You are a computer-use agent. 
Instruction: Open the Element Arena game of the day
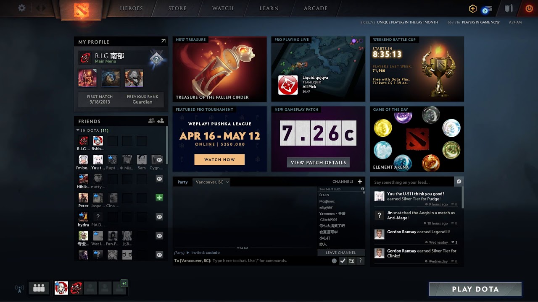coord(417,139)
